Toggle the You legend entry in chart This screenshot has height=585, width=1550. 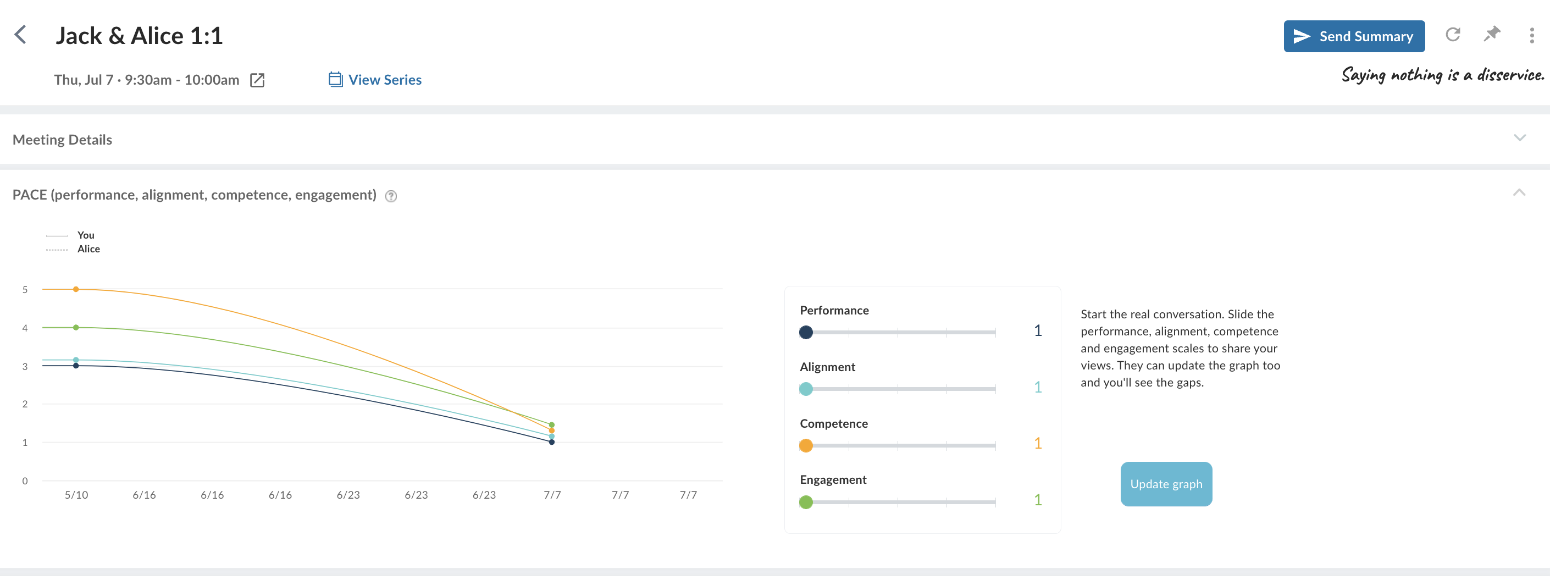pyautogui.click(x=71, y=235)
